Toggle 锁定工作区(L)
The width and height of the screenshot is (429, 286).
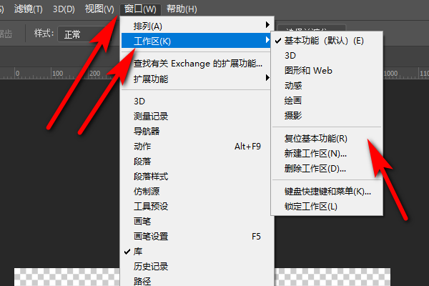pos(327,207)
